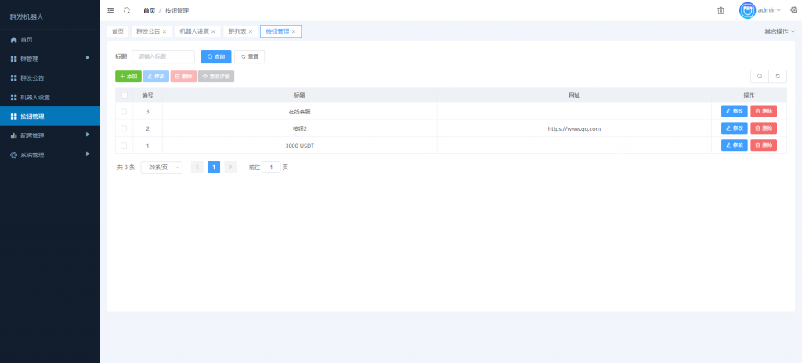Select 机器人设置 in the sidebar menu
This screenshot has width=802, height=363.
(x=50, y=97)
